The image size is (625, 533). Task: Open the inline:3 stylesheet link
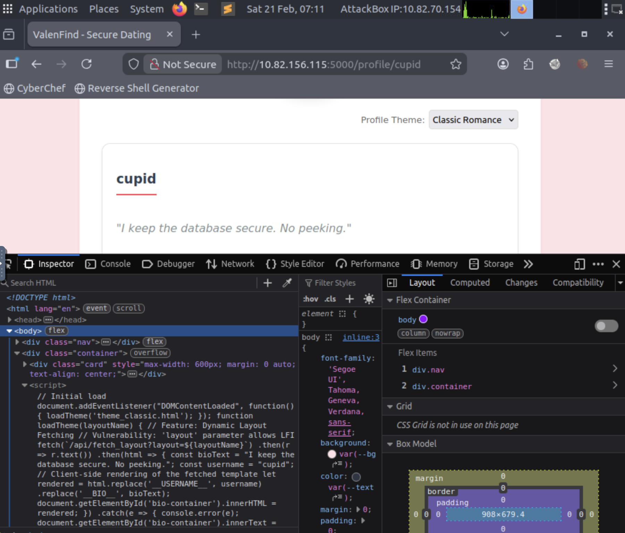tap(361, 337)
